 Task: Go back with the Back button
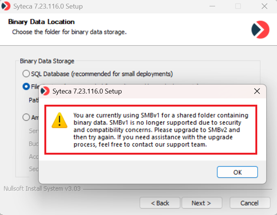(160, 203)
